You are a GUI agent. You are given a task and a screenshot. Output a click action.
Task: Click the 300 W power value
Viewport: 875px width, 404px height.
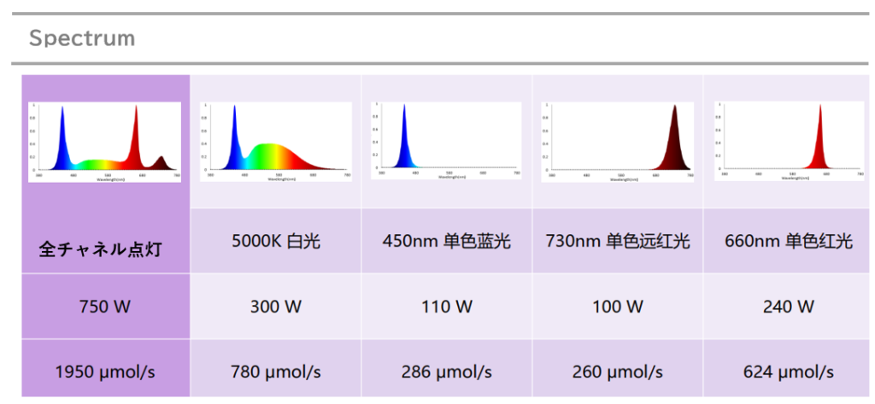point(275,307)
